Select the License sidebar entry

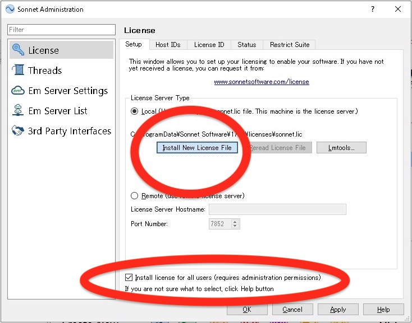coord(62,50)
